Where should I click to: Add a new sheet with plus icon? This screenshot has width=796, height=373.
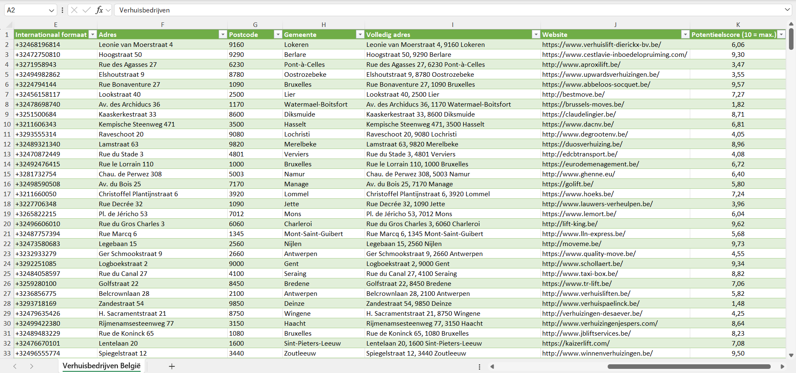tap(172, 366)
